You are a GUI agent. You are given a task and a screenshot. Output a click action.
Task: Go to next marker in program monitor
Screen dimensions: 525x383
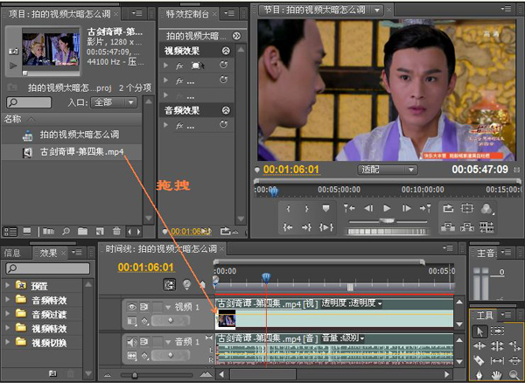(x=425, y=208)
